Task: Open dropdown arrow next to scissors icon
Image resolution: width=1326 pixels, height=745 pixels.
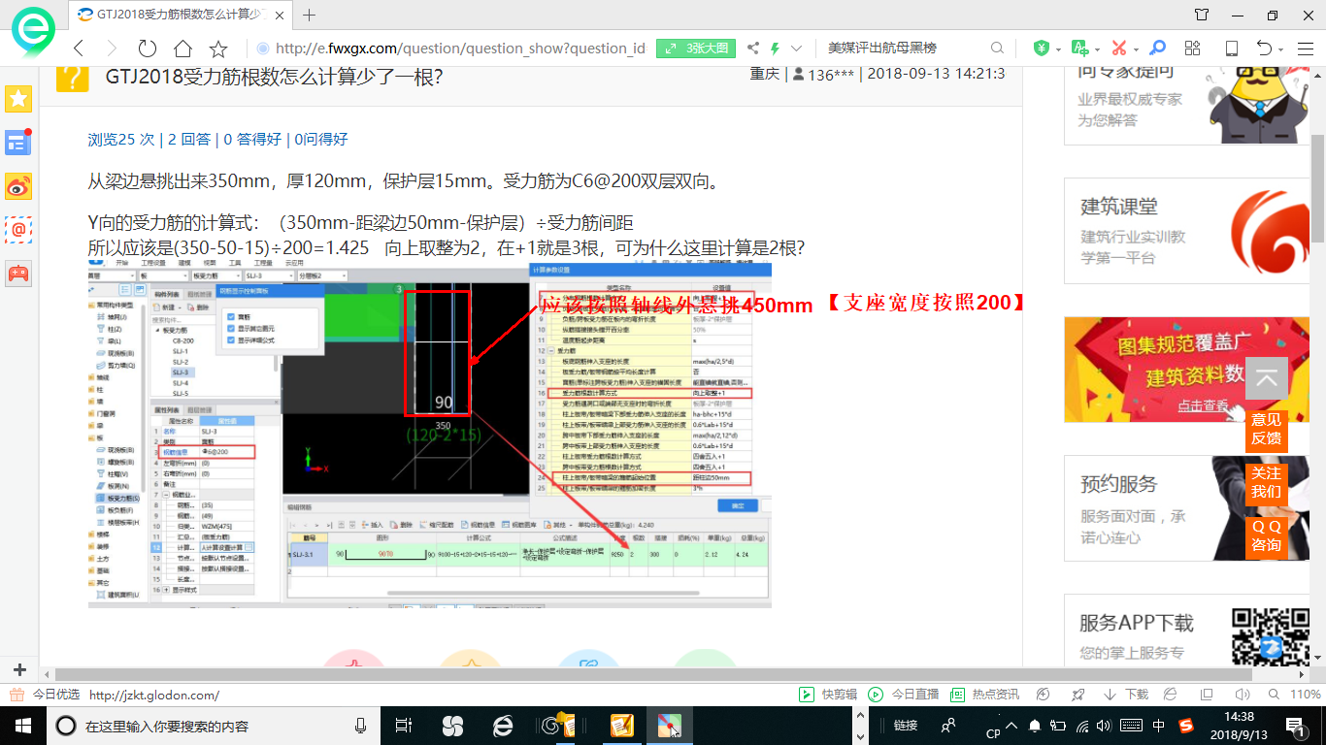Action: click(1135, 49)
